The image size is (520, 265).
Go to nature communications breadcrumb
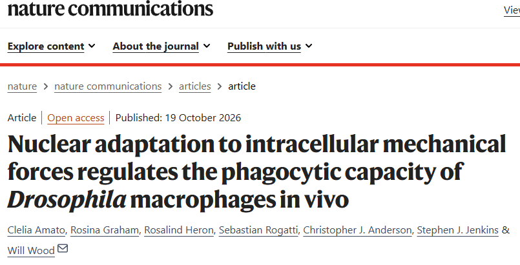[x=108, y=86]
